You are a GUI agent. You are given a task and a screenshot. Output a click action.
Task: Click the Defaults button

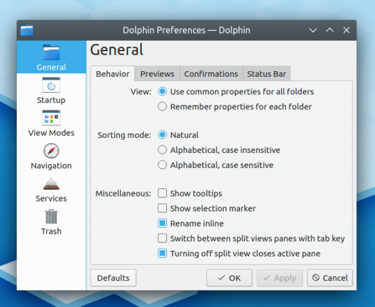(113, 278)
